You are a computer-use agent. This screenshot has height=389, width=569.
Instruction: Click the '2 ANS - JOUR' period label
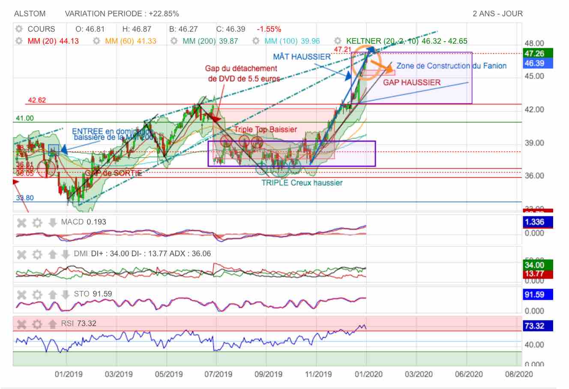click(x=498, y=14)
